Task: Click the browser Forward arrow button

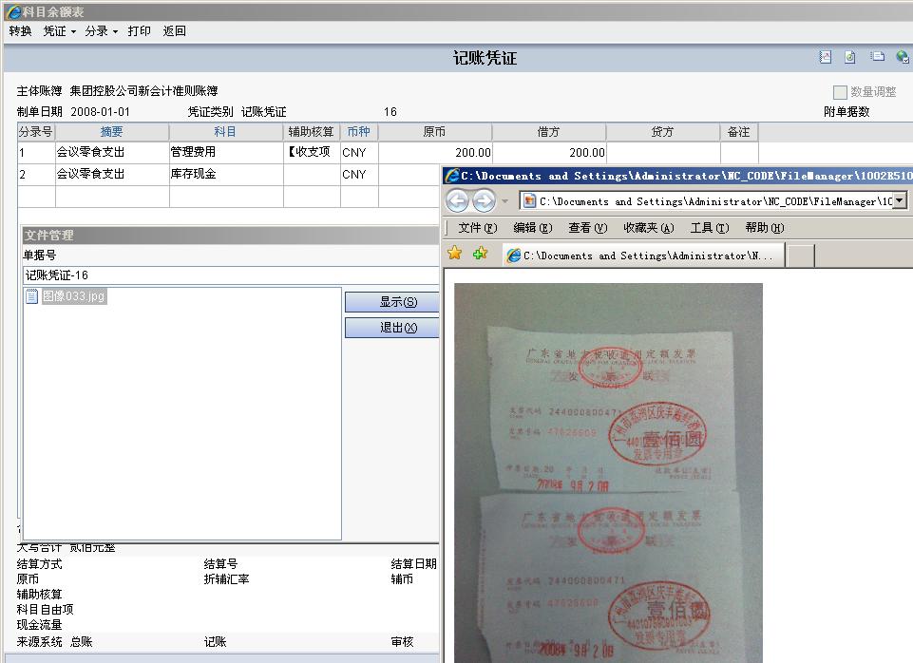Action: tap(484, 201)
